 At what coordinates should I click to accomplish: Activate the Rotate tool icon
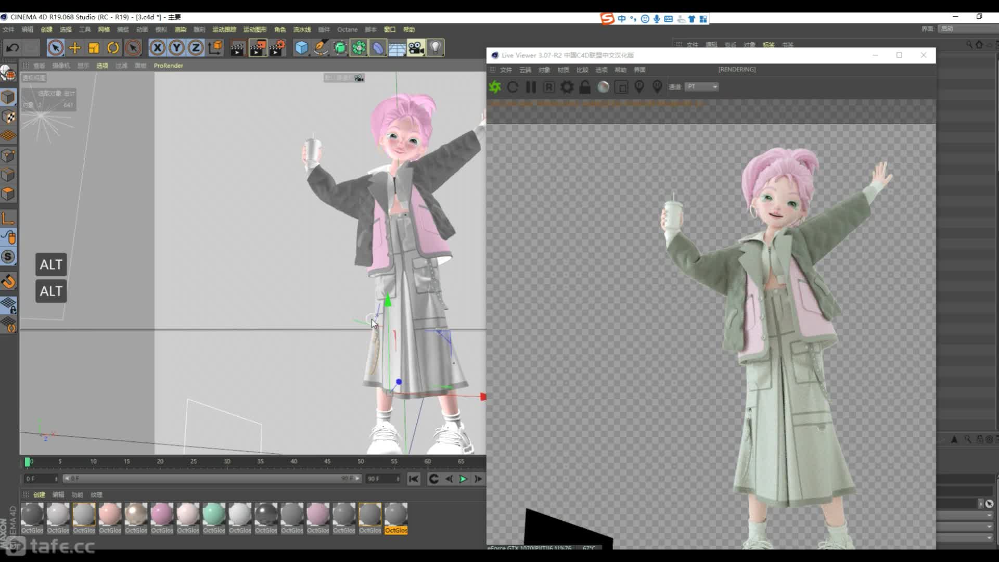coord(113,48)
